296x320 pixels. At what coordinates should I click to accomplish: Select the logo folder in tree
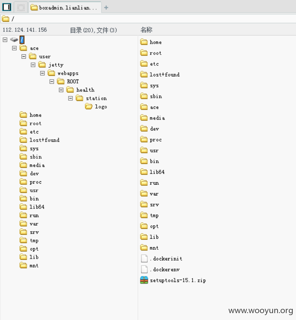pos(96,107)
